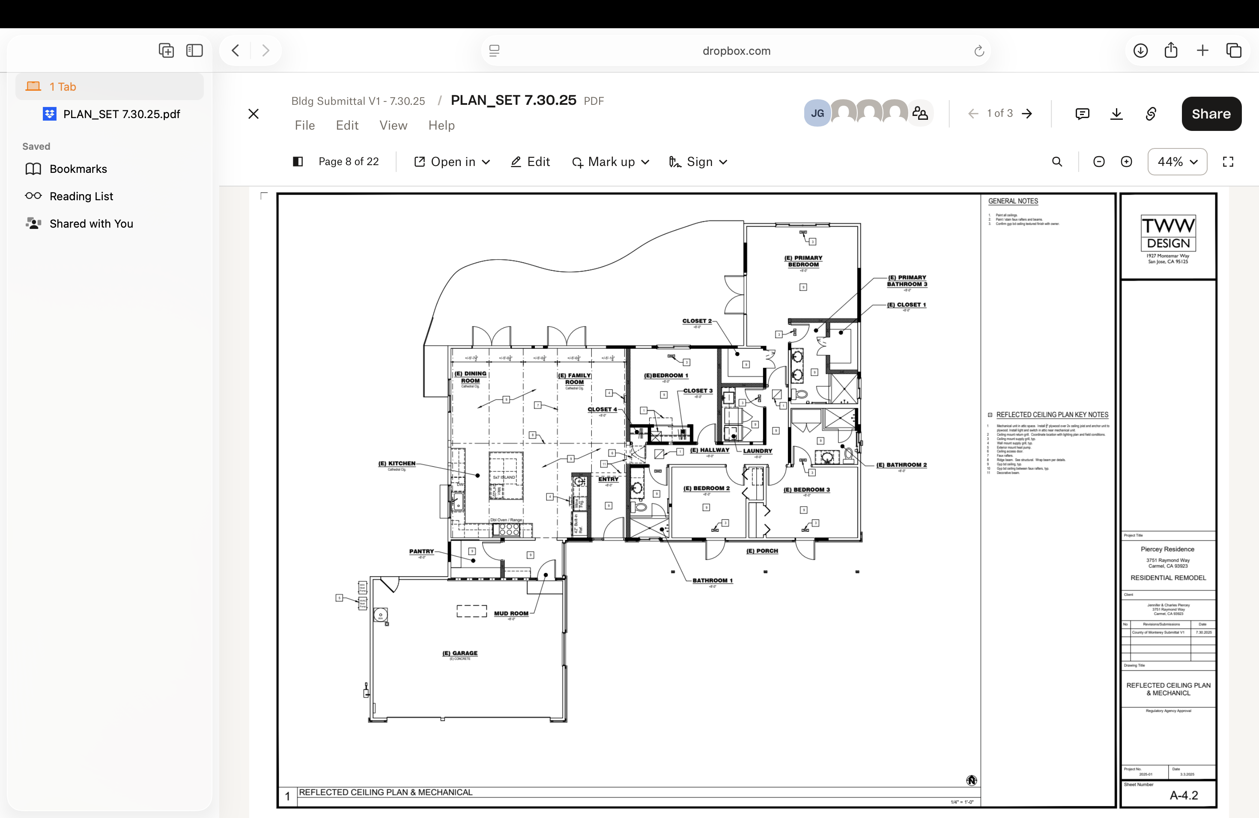Zoom out with the minus icon
Screen dimensions: 1259x818
point(1099,162)
